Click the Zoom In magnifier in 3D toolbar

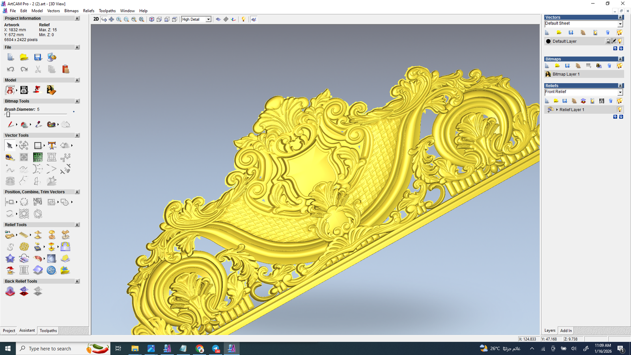pos(119,19)
